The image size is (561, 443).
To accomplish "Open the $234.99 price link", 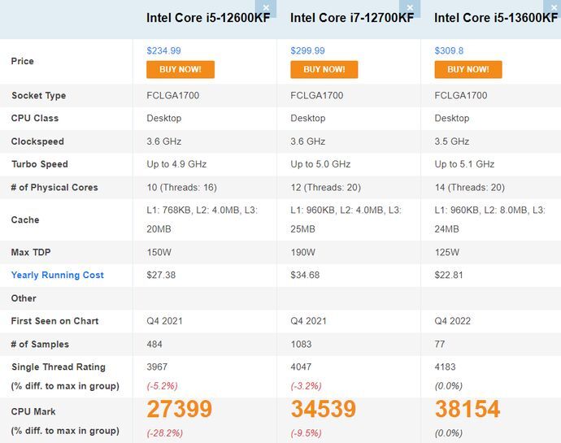I will [164, 50].
